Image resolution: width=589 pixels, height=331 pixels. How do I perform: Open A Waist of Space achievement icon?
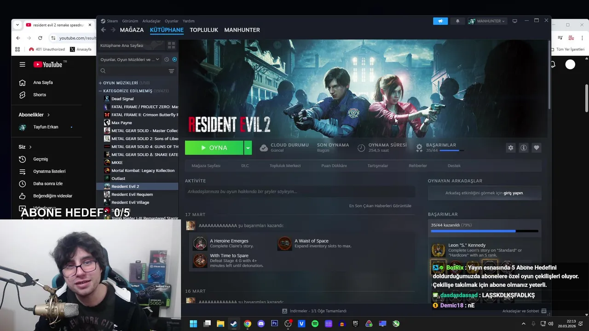coord(285,243)
